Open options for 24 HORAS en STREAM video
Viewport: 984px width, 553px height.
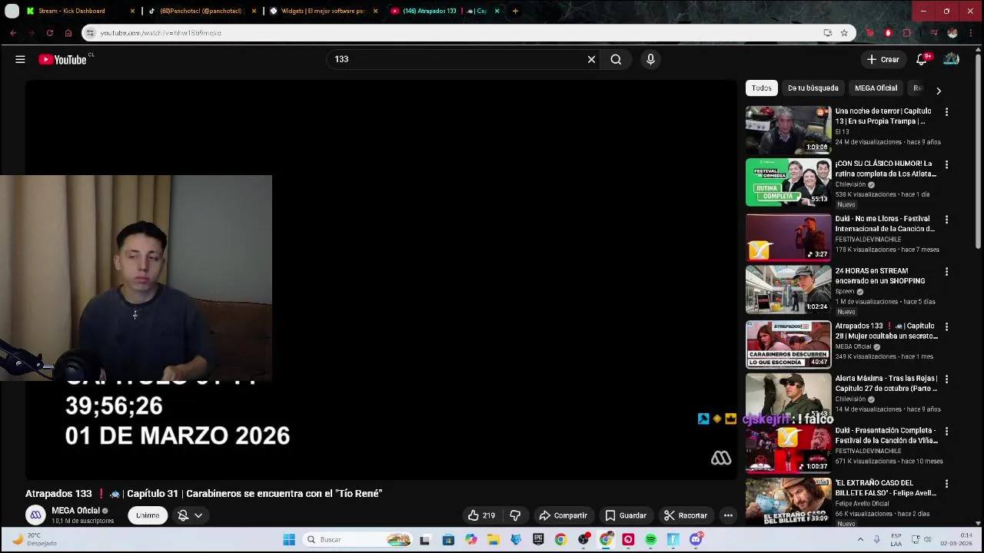(x=946, y=272)
